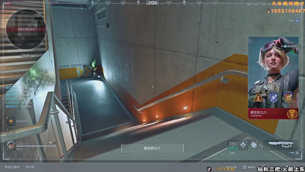Screen dimensions: 305x172
Task: Click the triangular number 1 badge
Action: [x=258, y=98]
